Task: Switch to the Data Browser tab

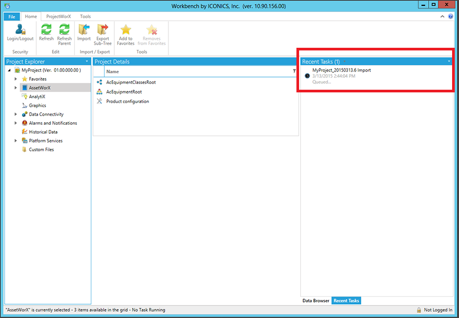Action: click(x=316, y=301)
